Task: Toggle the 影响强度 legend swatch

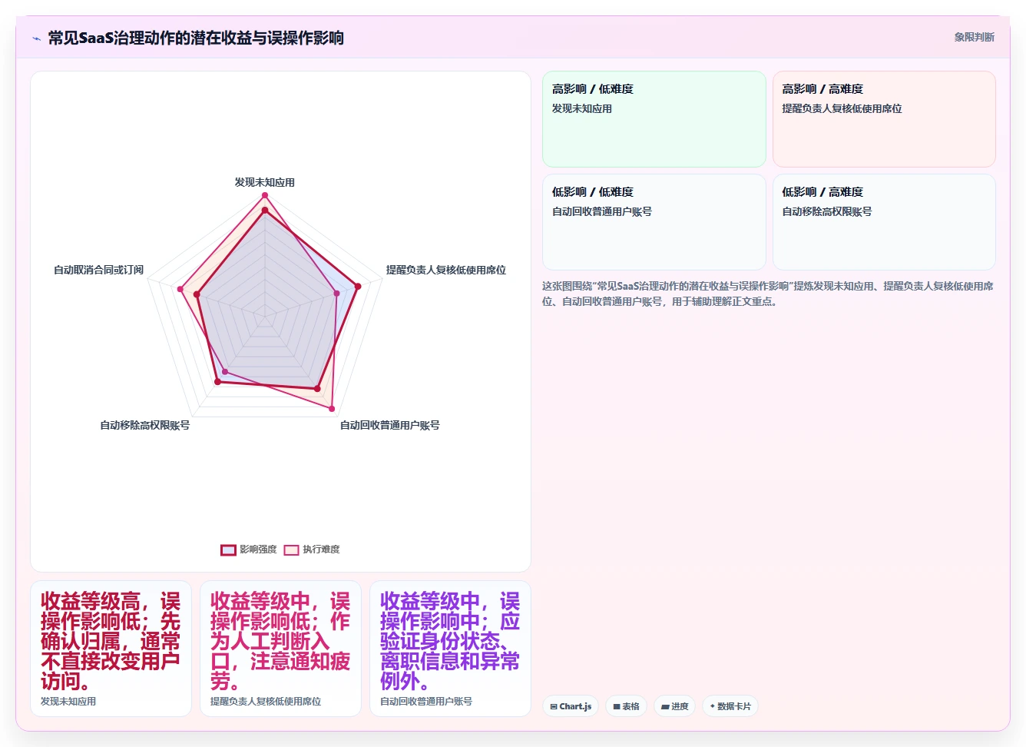Action: pyautogui.click(x=228, y=549)
